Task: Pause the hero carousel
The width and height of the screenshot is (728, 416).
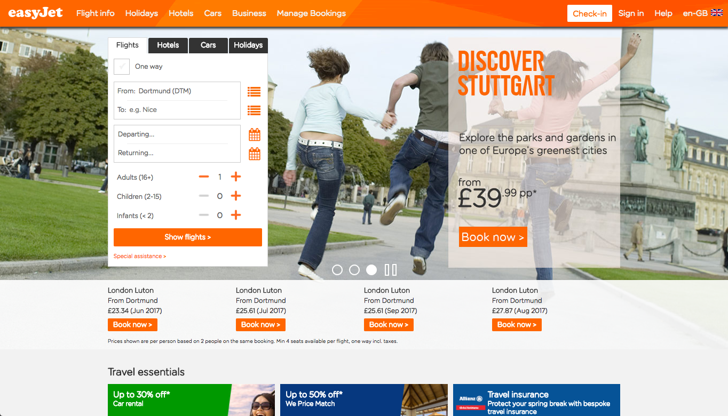Action: click(x=391, y=270)
